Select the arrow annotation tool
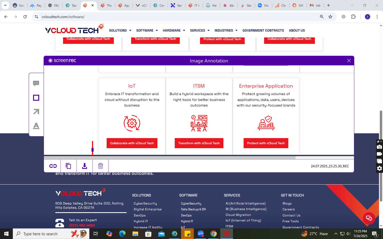 tap(36, 112)
